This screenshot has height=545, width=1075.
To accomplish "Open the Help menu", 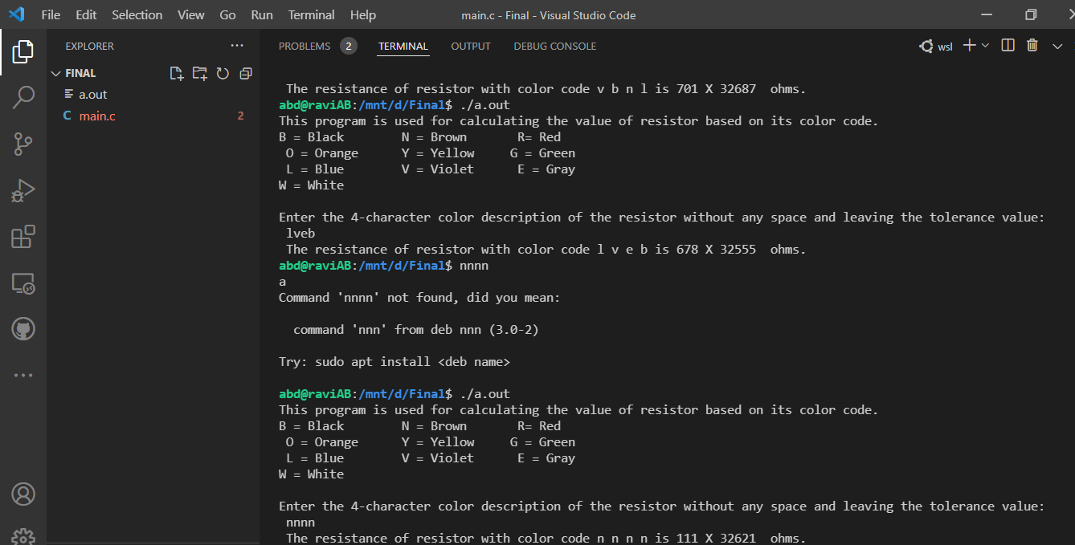I will pyautogui.click(x=363, y=14).
